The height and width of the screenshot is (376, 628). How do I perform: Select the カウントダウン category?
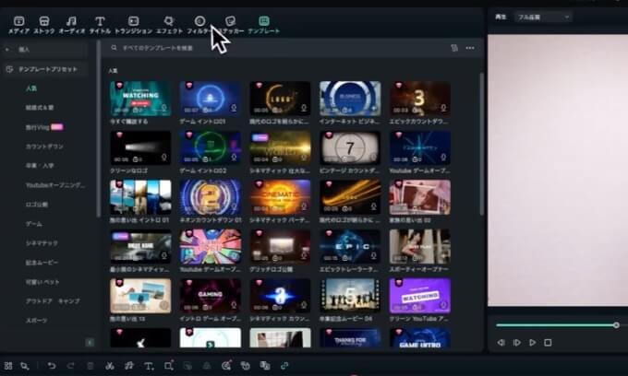click(x=42, y=147)
